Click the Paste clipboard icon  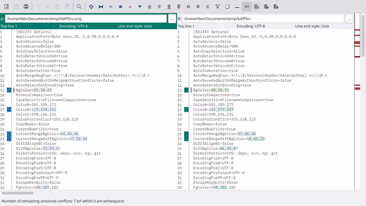pyautogui.click(x=67, y=7)
